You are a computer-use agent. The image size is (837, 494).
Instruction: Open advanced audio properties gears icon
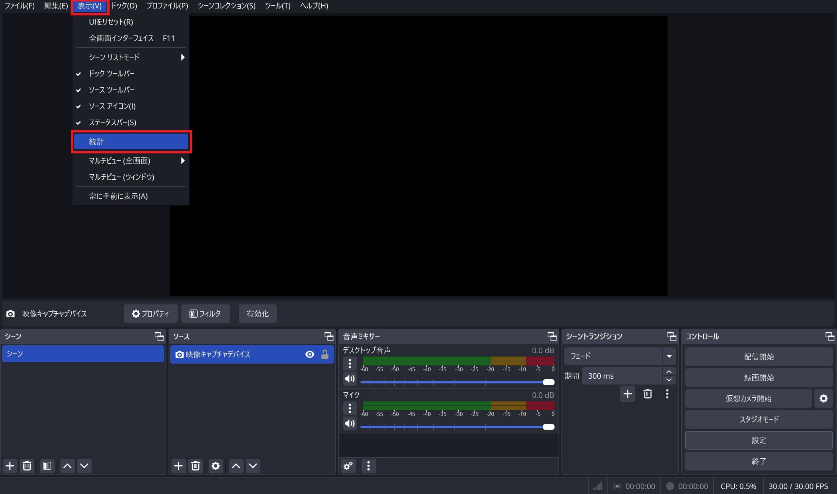[x=349, y=466]
